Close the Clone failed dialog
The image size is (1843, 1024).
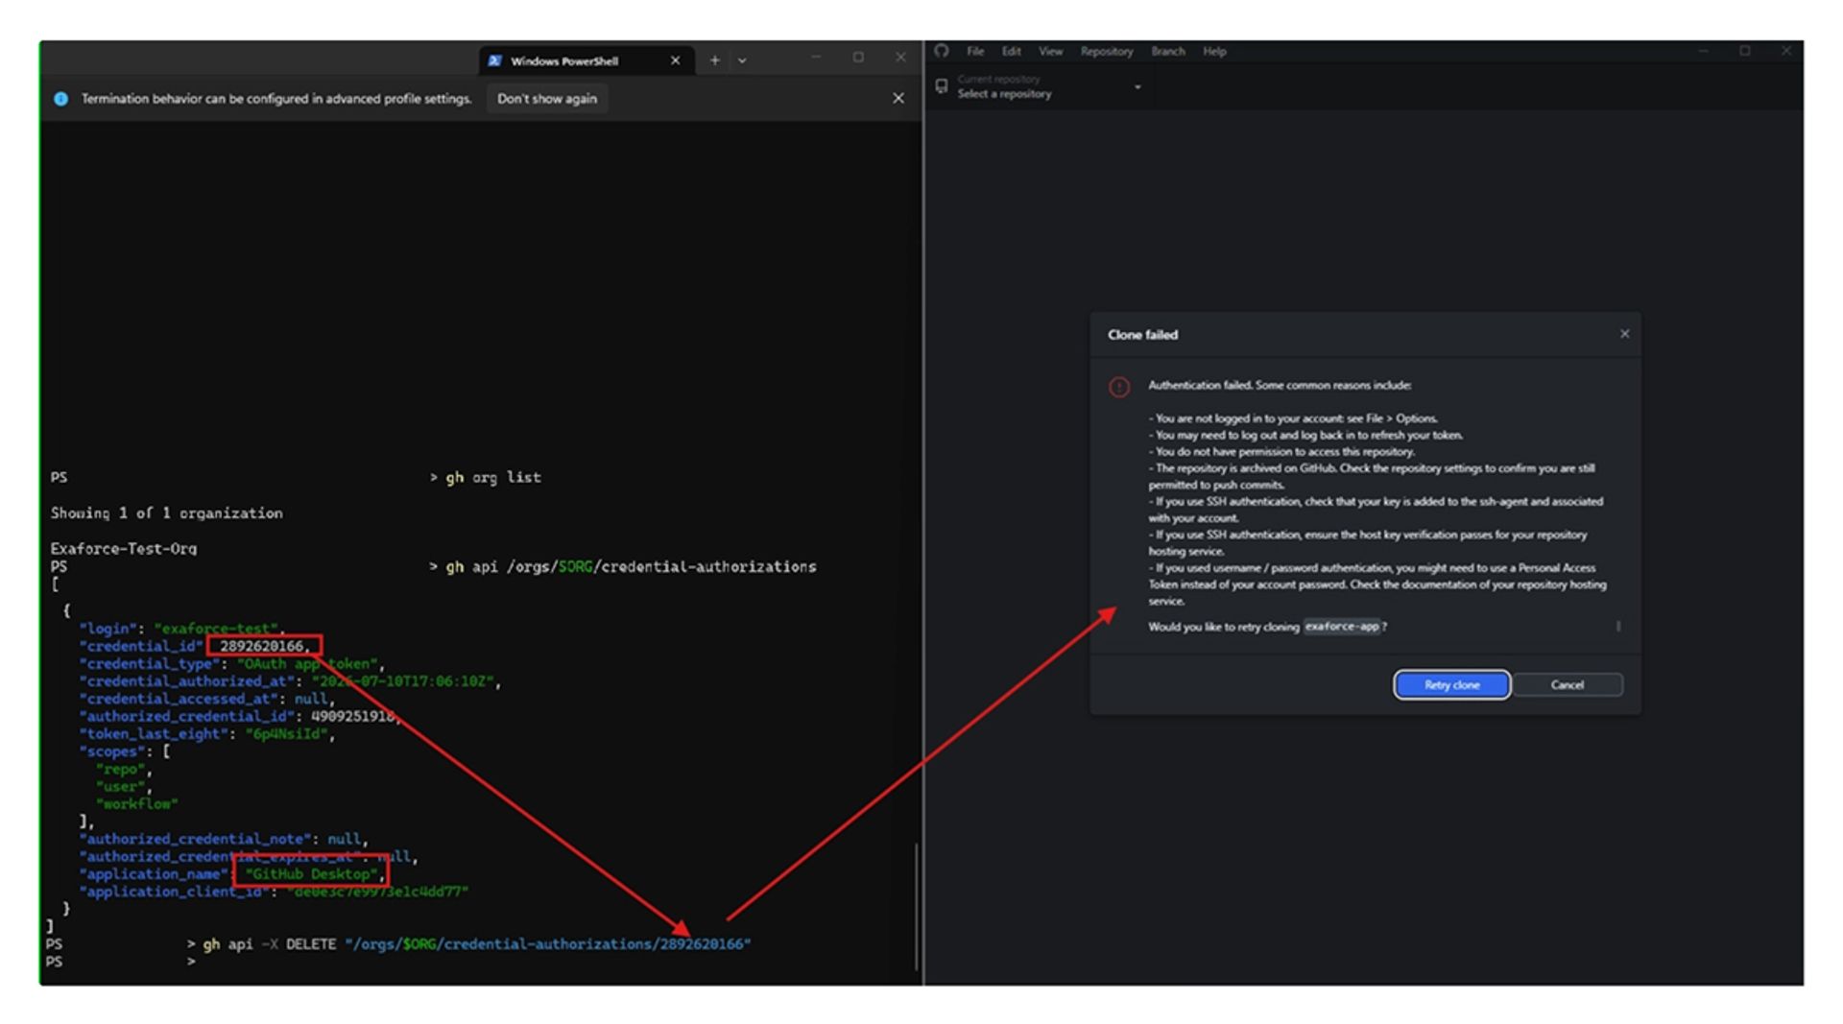(1624, 334)
